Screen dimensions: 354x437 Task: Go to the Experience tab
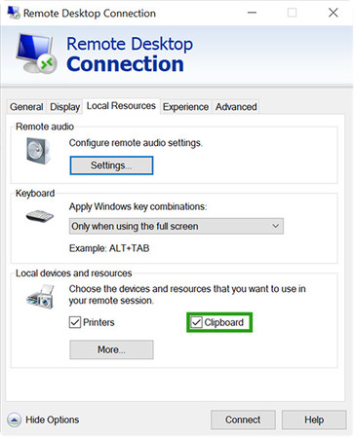coord(185,107)
